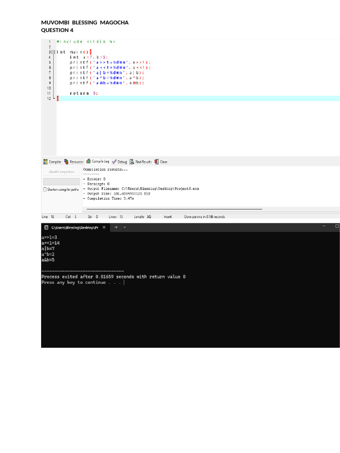Click 'a>>1=3' console output line
The image size is (340, 453).
point(49,238)
